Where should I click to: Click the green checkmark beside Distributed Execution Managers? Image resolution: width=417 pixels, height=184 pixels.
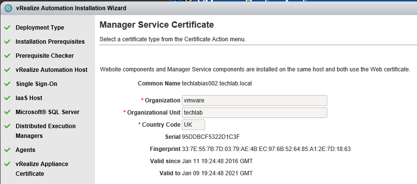(7, 126)
